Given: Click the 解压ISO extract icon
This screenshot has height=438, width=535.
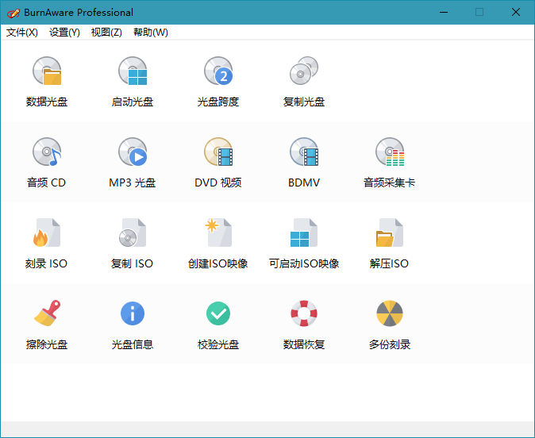Looking at the screenshot, I should tap(390, 233).
